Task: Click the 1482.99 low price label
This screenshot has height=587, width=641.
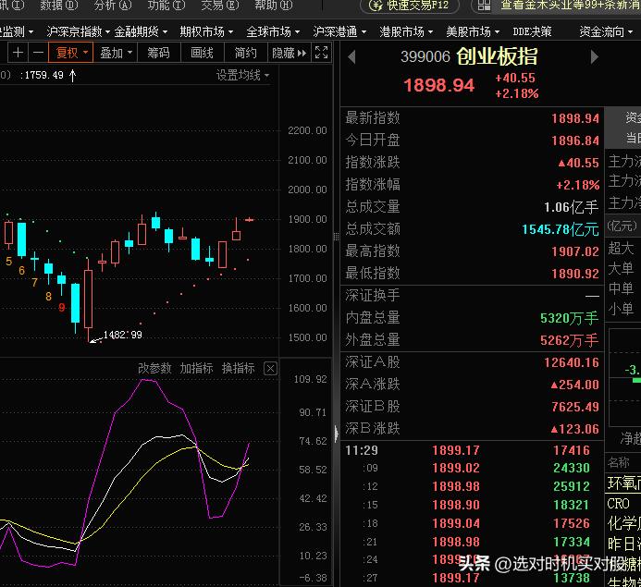Action: [123, 335]
